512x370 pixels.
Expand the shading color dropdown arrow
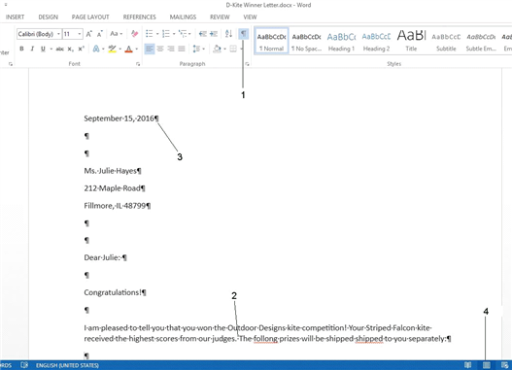coord(224,49)
